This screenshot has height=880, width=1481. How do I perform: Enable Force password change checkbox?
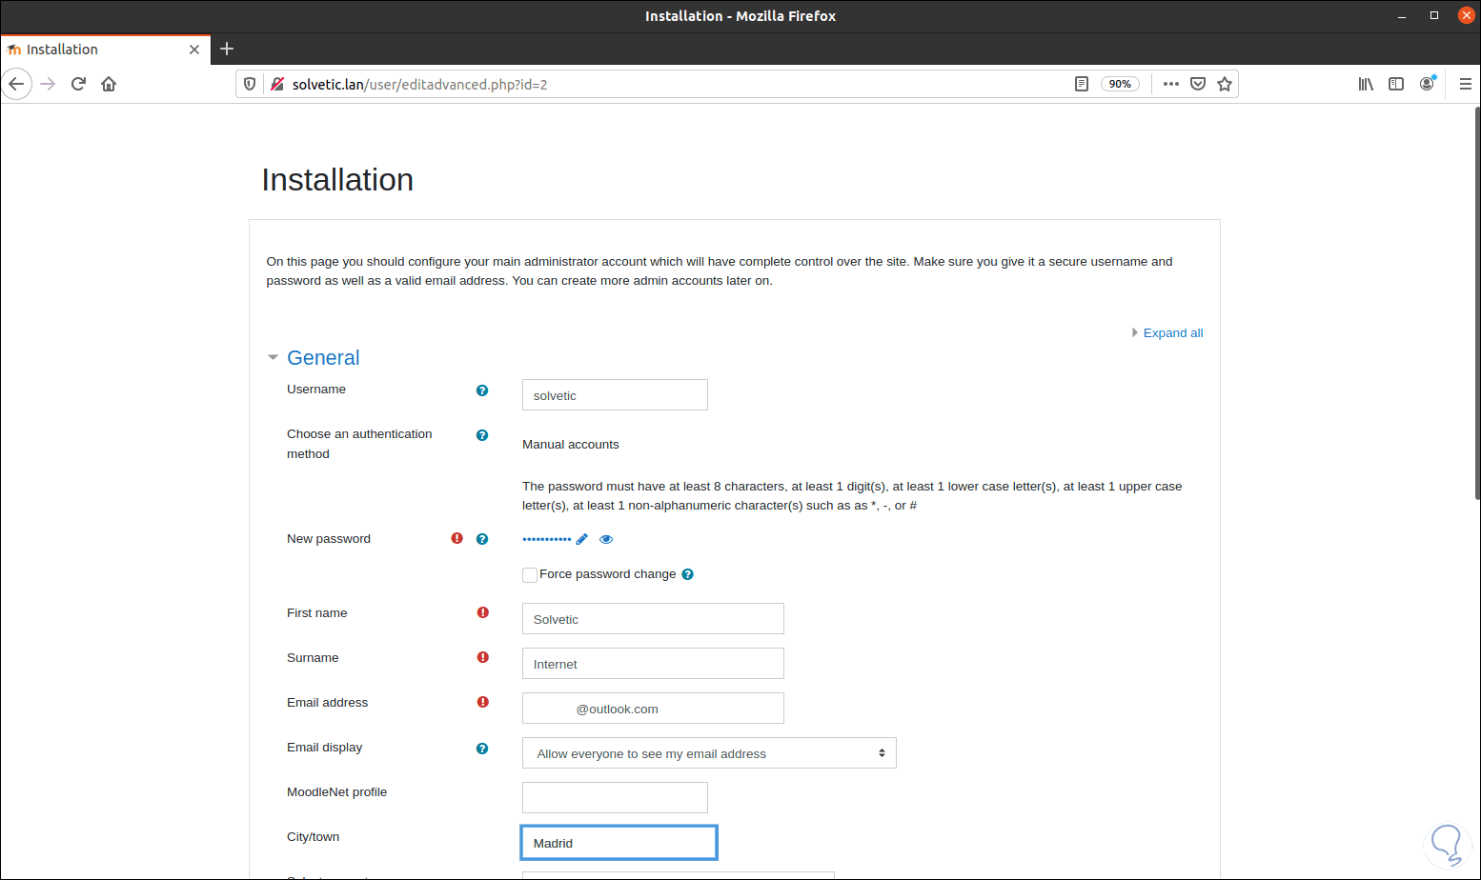point(530,574)
